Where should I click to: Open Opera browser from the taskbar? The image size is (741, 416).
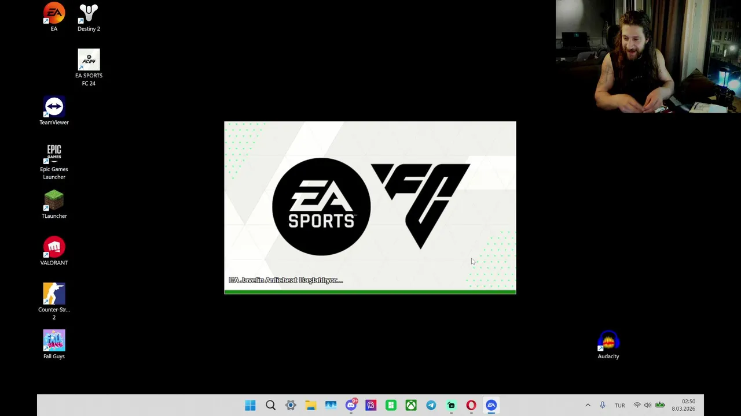click(471, 405)
